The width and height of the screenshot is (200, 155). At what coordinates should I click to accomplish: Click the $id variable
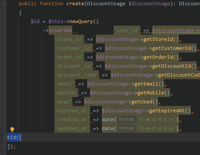tap(35, 22)
